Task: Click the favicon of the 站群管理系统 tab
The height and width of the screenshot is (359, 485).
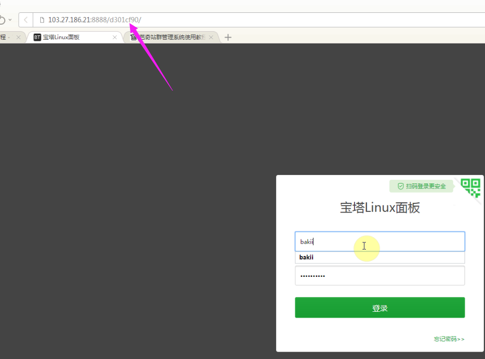Action: [133, 38]
